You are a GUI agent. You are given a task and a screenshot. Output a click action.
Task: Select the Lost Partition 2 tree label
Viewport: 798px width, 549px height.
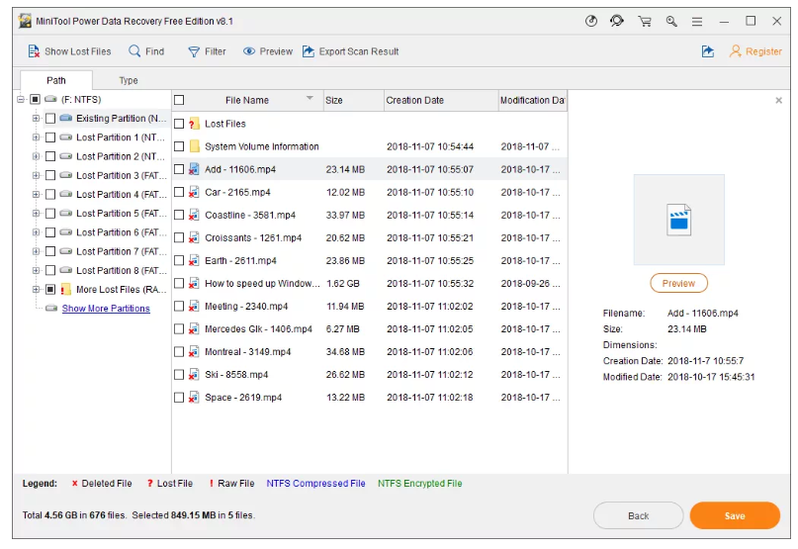121,156
